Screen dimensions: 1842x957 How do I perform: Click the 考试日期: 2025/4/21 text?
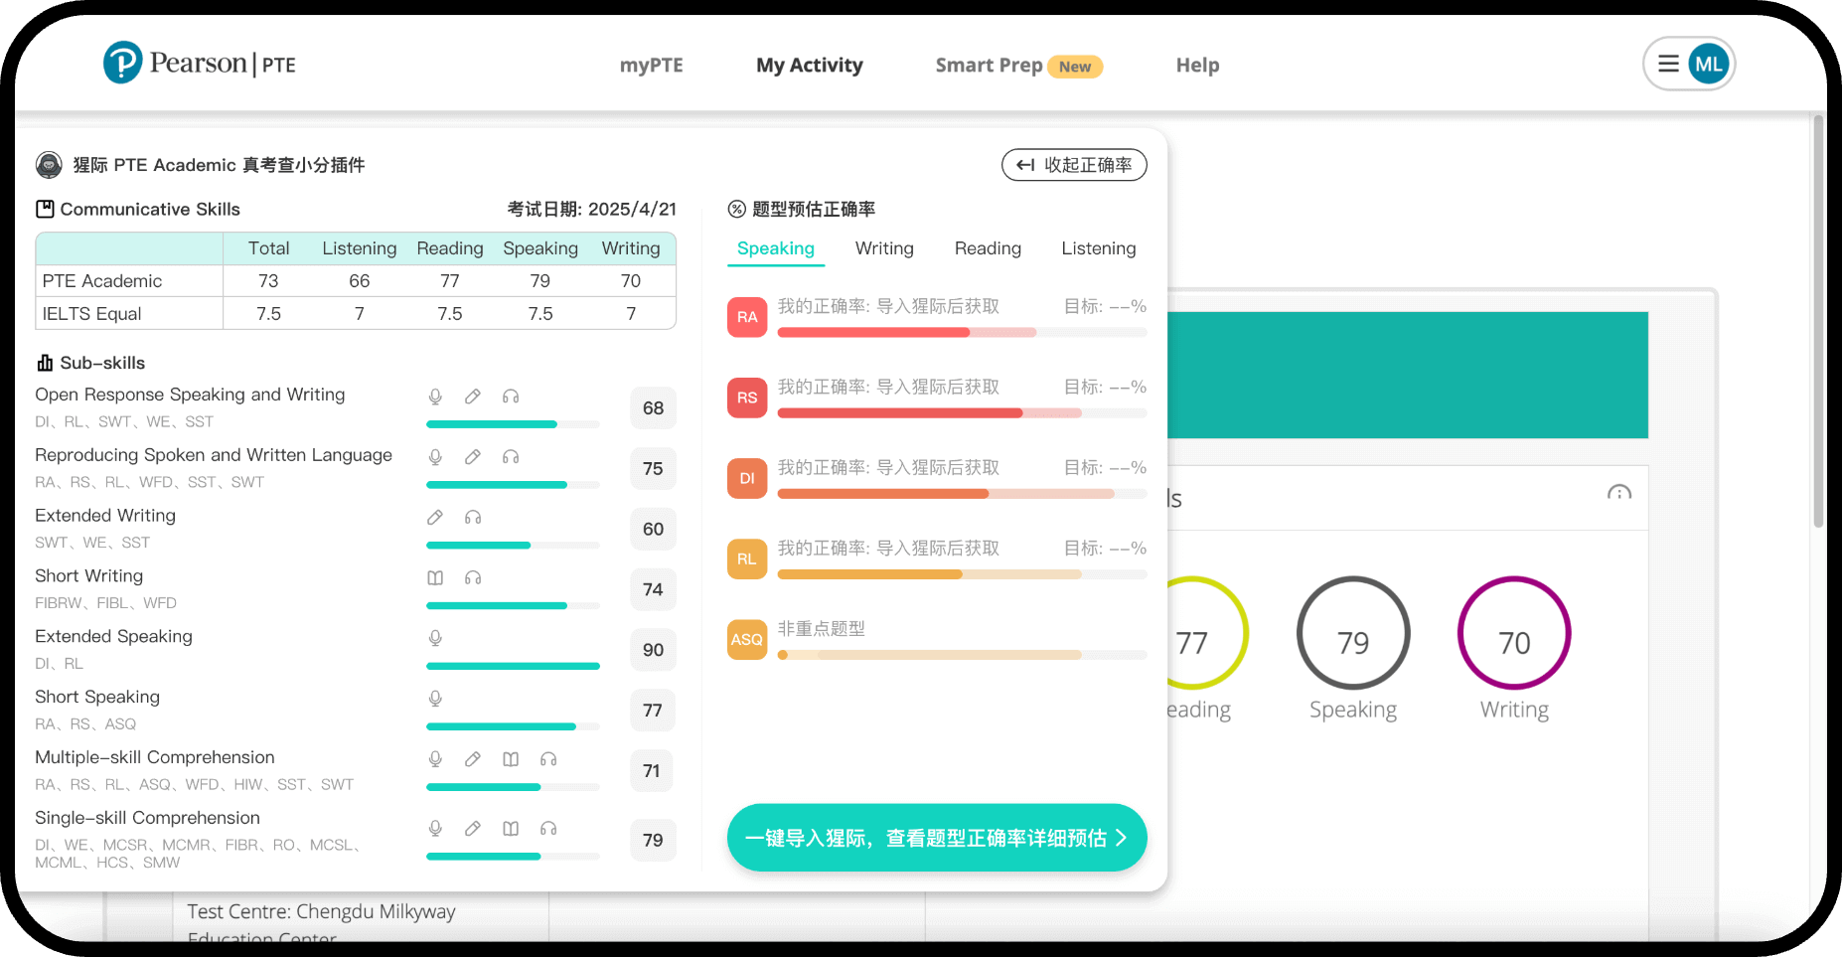[x=592, y=209]
